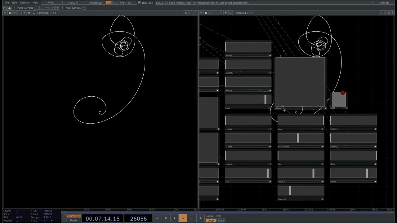Select the four-pane grid layout icon
397x223 pixels.
[x=57, y=8]
